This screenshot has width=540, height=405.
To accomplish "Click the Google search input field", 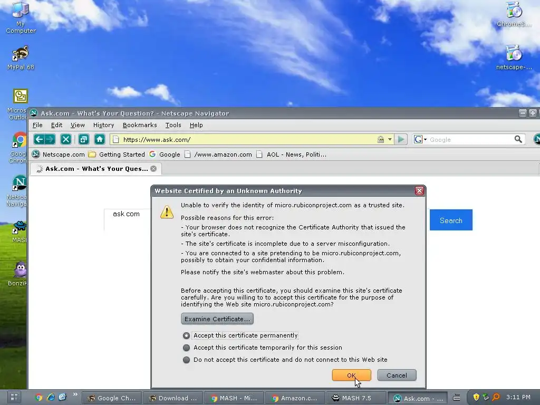I will pyautogui.click(x=470, y=139).
